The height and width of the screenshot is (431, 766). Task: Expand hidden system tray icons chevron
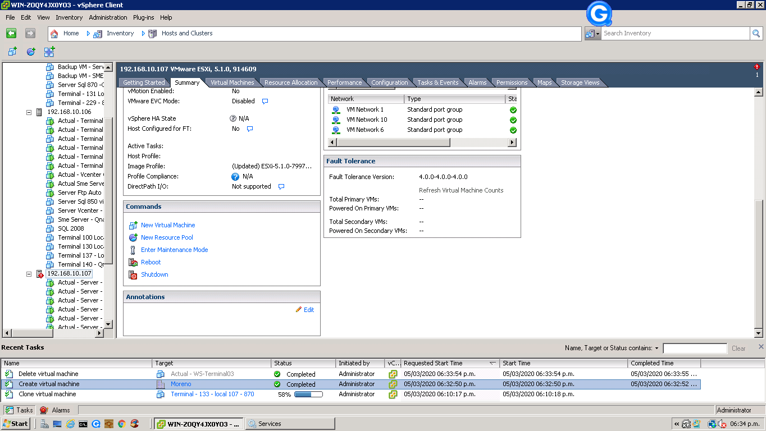pos(677,424)
